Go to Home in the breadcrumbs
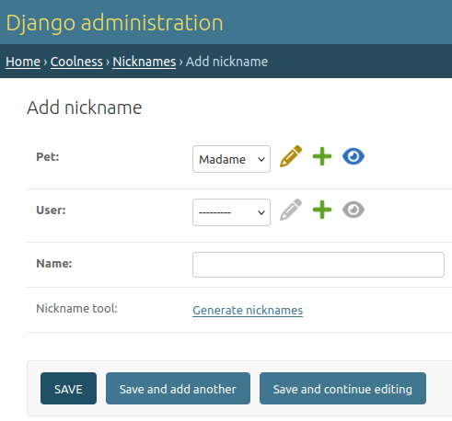Image resolution: width=452 pixels, height=421 pixels. pos(23,62)
